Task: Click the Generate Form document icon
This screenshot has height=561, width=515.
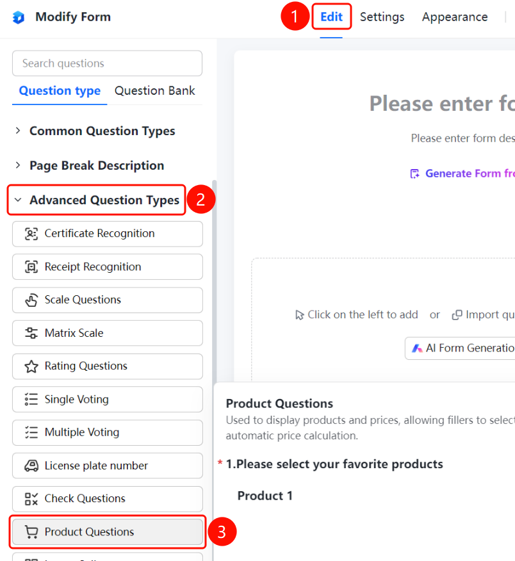Action: click(414, 174)
